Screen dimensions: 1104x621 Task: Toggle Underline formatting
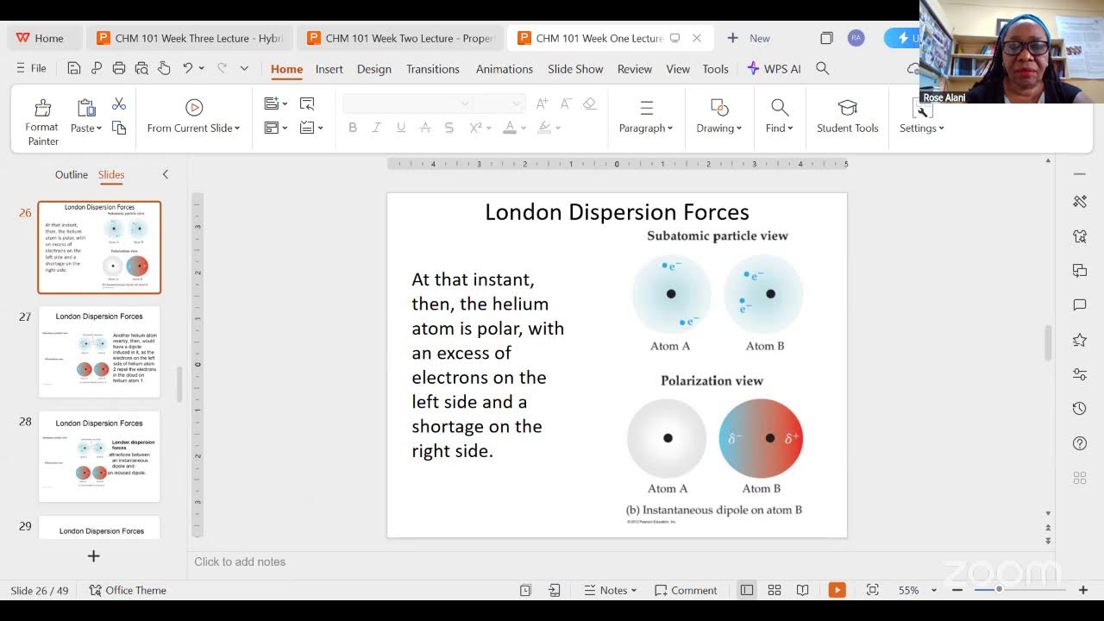pyautogui.click(x=401, y=128)
